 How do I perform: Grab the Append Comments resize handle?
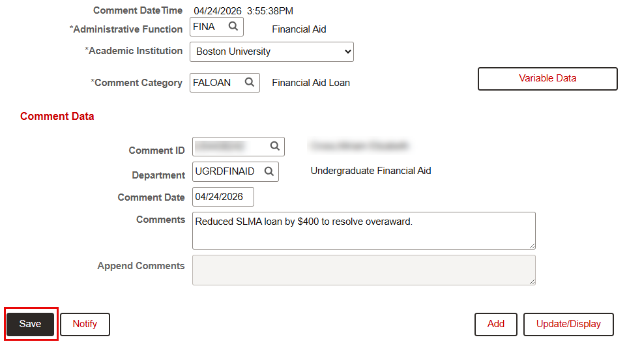click(532, 281)
